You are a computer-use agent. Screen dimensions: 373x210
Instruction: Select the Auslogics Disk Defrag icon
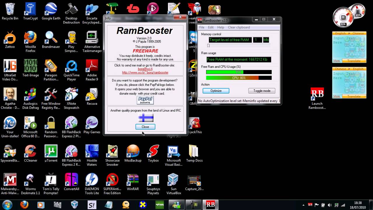(30, 99)
